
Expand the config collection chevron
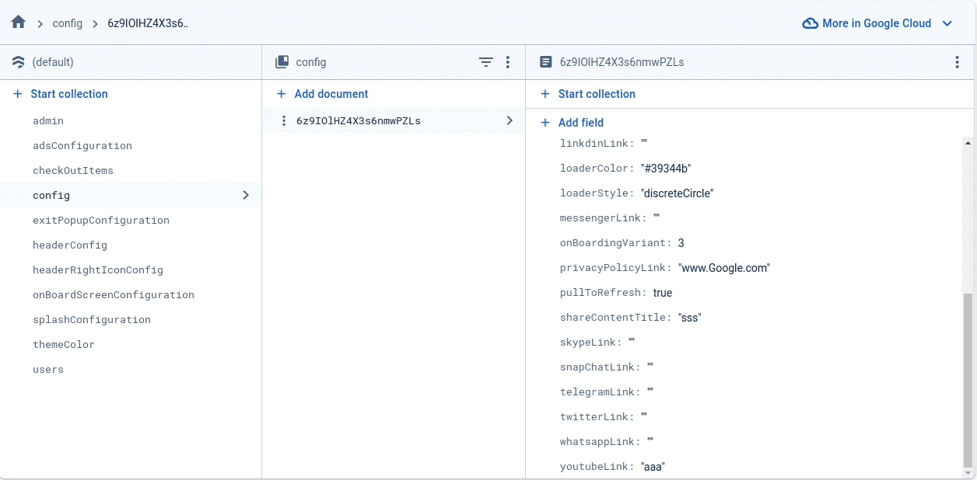(246, 195)
